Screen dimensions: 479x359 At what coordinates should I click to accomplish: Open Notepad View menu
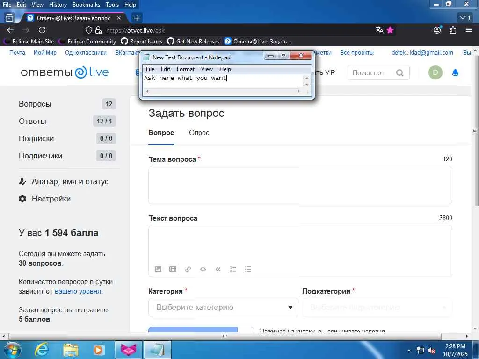tap(207, 69)
